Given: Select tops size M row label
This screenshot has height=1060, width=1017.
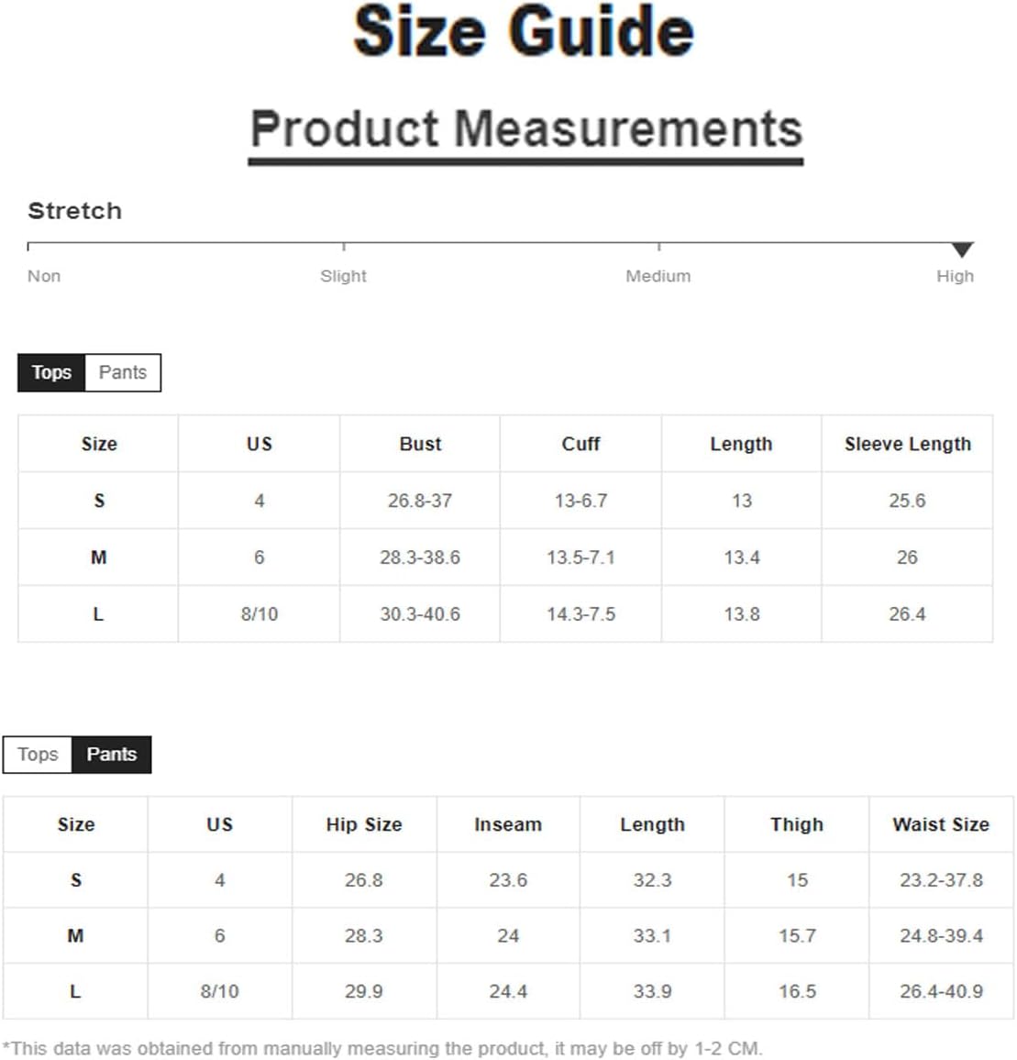Looking at the screenshot, I should pyautogui.click(x=99, y=558).
